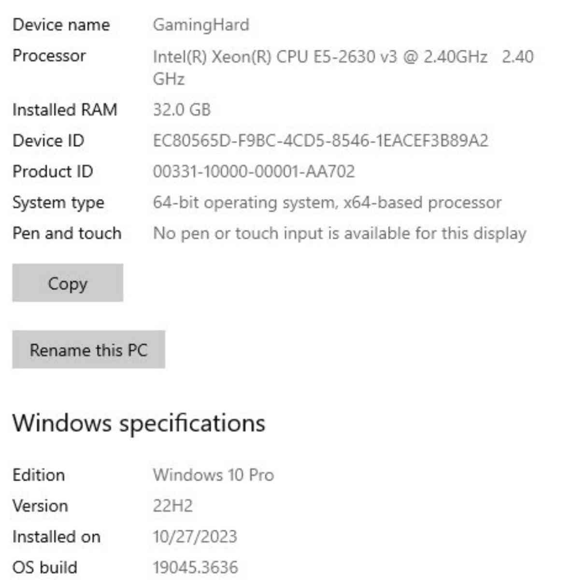This screenshot has width=571, height=580.
Task: Click the Edition label
Action: coord(38,475)
